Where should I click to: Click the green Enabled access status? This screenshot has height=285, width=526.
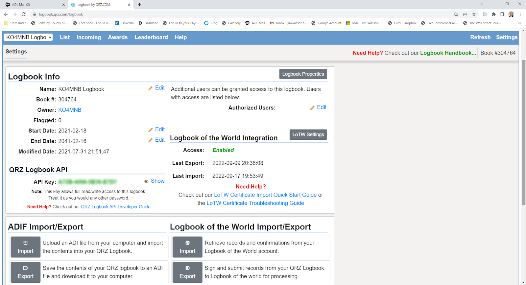(x=223, y=150)
